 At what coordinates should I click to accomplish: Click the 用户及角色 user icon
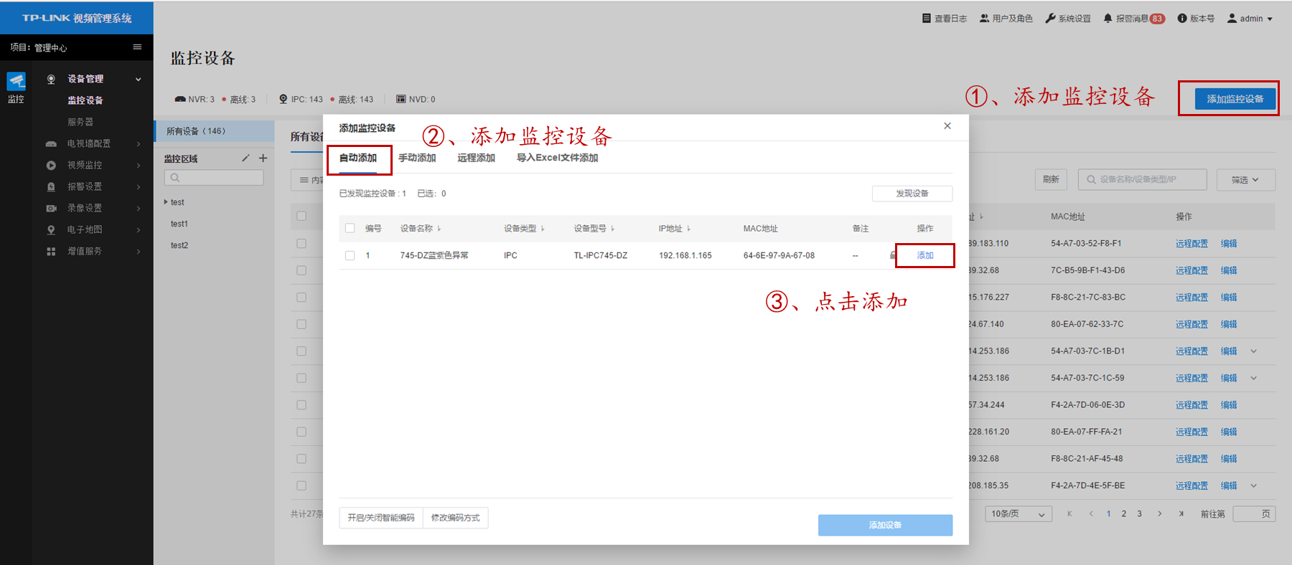pos(984,19)
